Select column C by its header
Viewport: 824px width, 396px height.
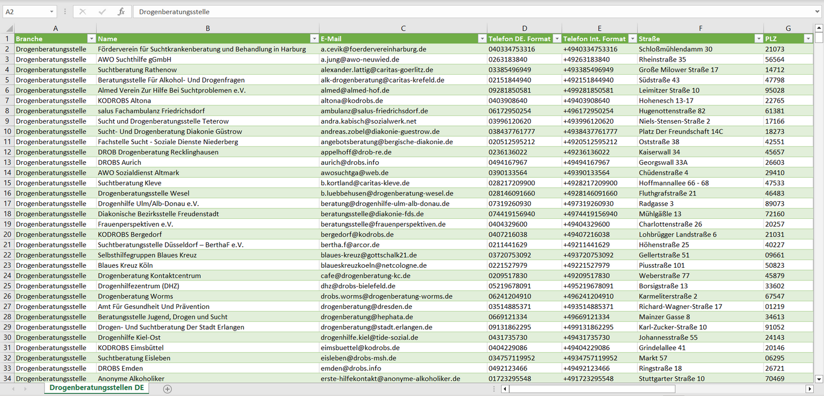403,28
